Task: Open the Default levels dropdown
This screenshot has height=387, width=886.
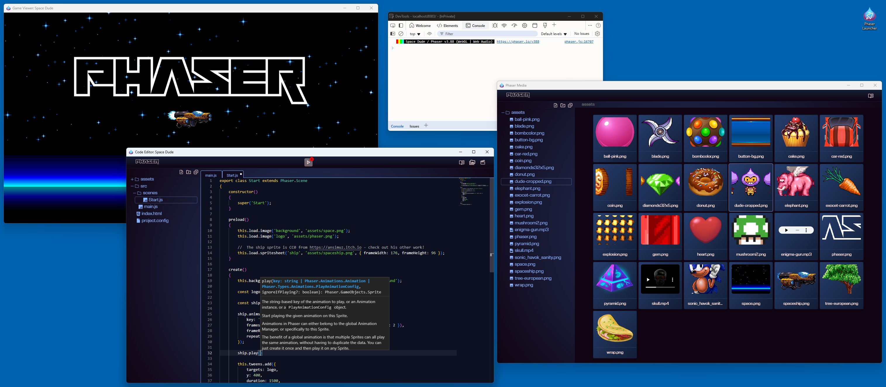Action: [554, 34]
